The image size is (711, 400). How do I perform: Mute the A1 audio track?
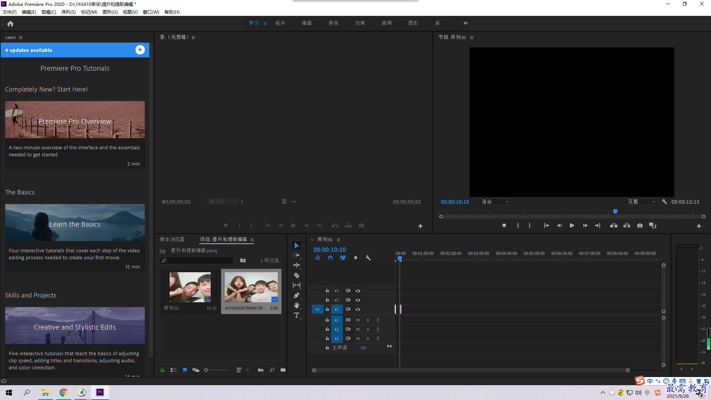358,320
